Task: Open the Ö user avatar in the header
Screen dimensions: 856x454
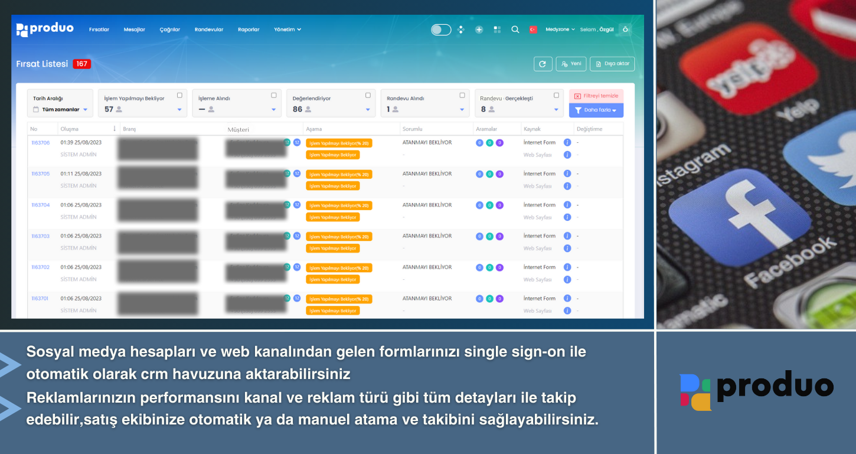Action: [625, 30]
